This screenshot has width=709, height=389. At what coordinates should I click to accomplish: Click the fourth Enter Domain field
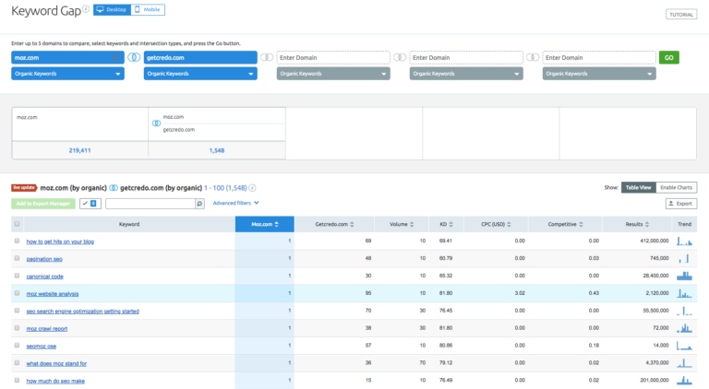[466, 58]
